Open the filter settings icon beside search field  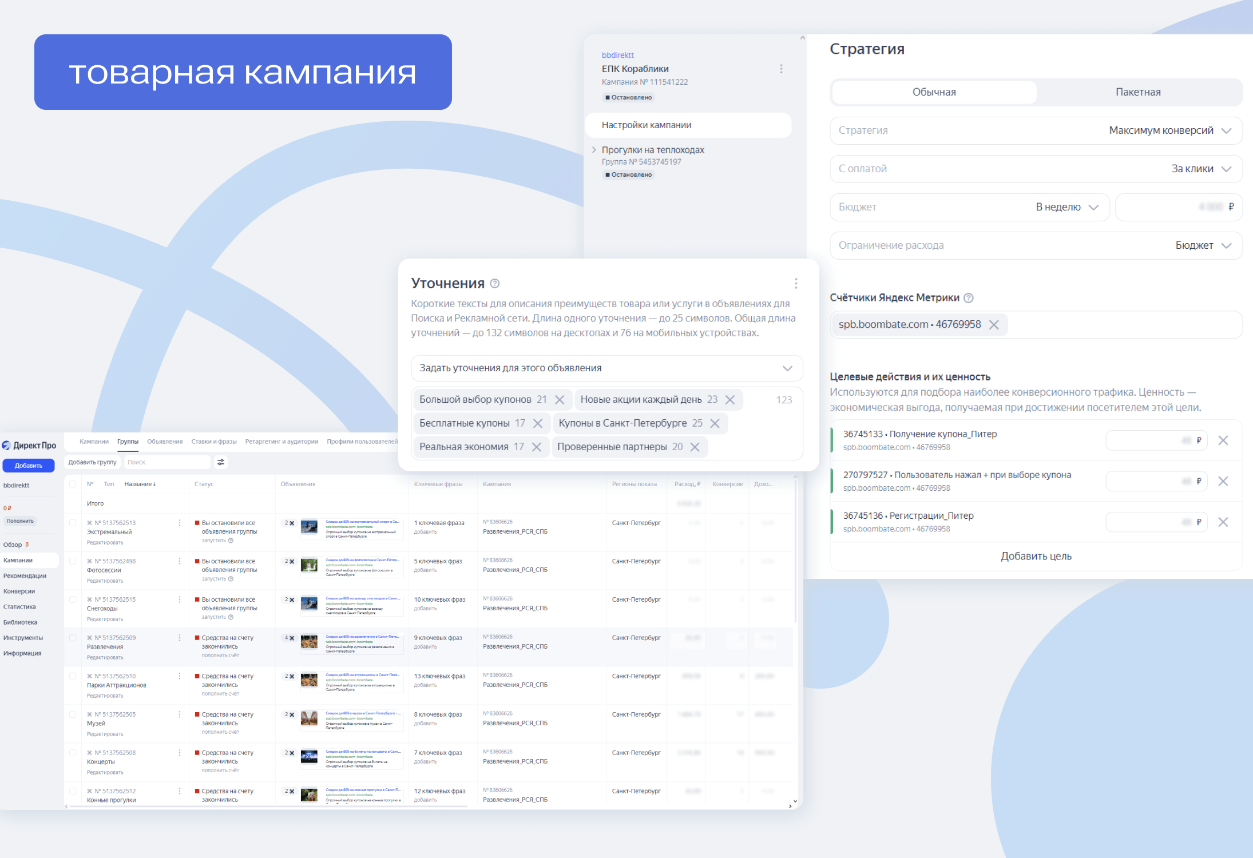[221, 462]
